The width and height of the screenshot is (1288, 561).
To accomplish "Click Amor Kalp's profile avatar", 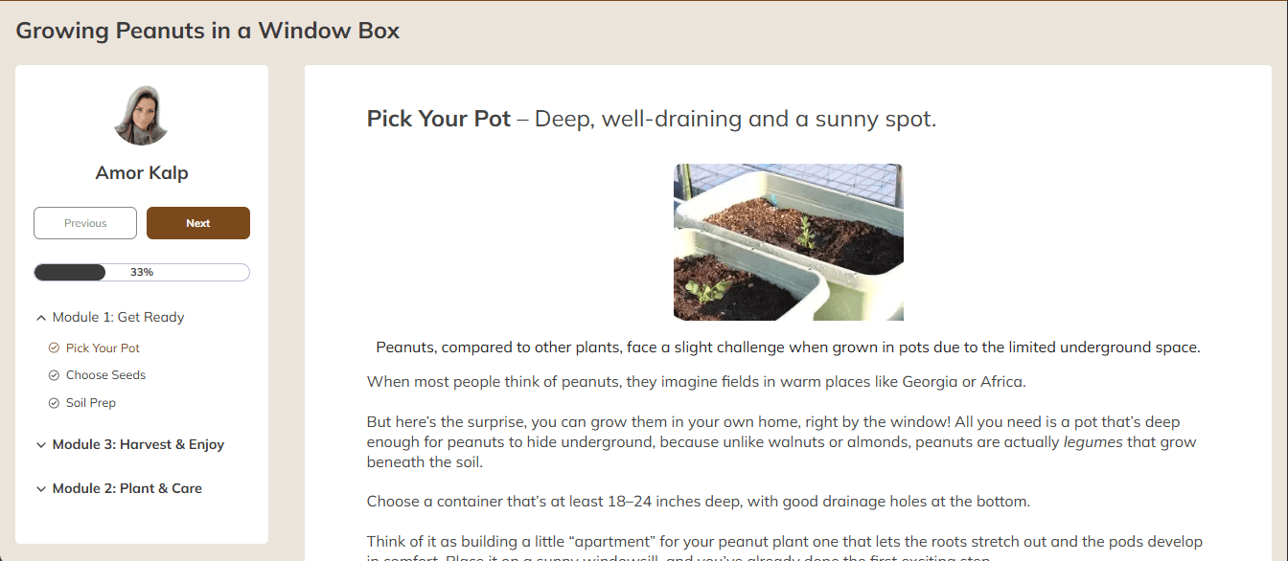I will [142, 116].
